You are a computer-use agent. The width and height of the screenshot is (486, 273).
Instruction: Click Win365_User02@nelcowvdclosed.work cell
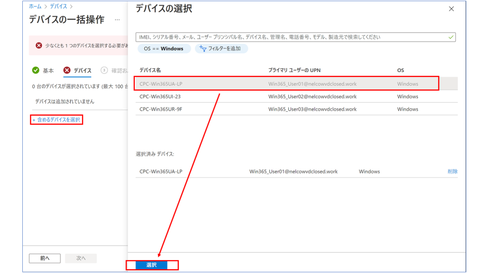tap(312, 97)
